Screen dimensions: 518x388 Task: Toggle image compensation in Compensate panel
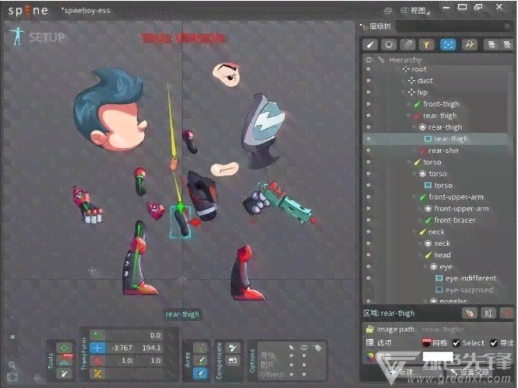[x=233, y=360]
